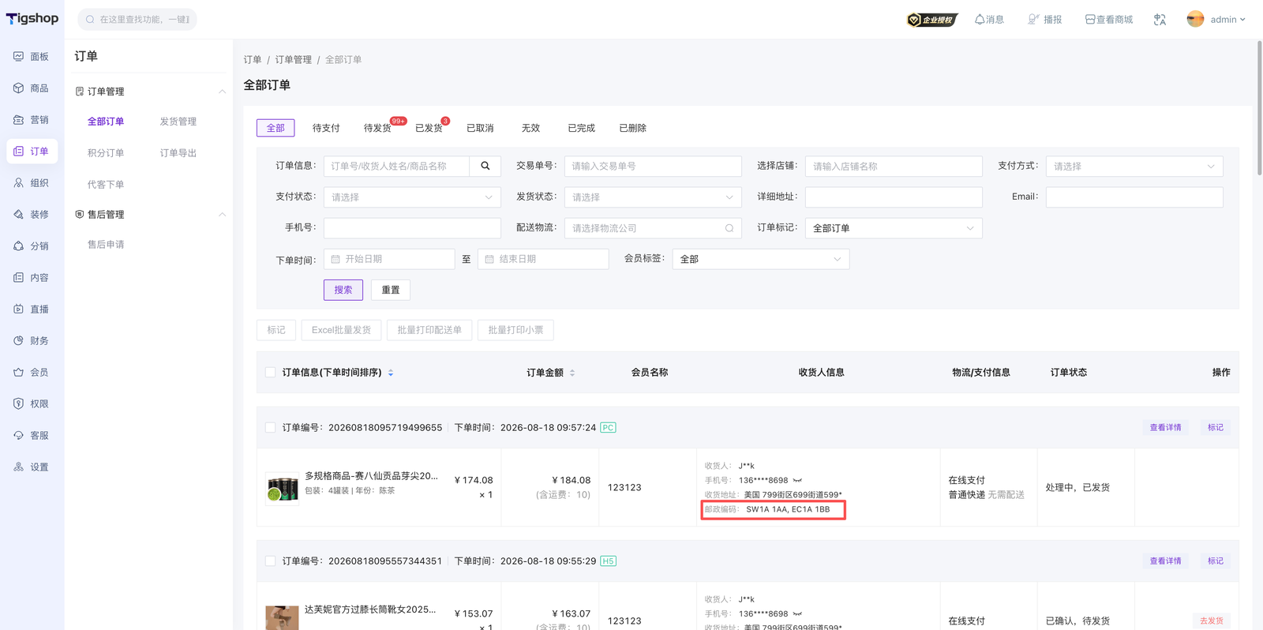Open the 分销 distribution sidebar item
Viewport: 1263px width, 630px height.
point(32,246)
